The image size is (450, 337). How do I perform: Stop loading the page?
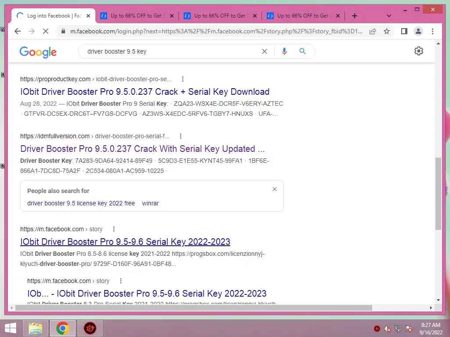pyautogui.click(x=46, y=31)
